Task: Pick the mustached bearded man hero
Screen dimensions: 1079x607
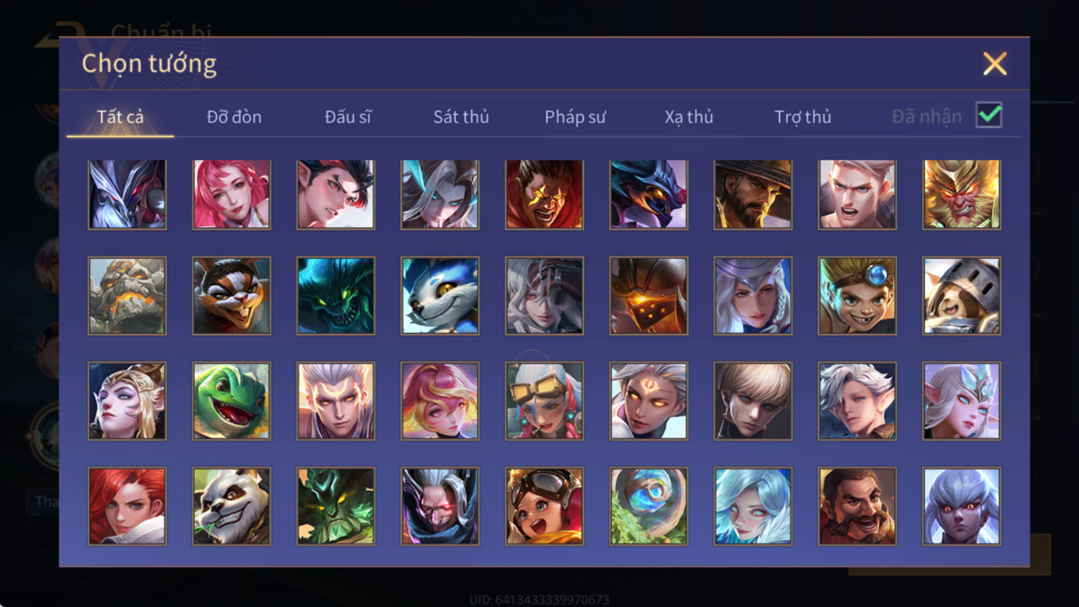Action: pos(857,506)
